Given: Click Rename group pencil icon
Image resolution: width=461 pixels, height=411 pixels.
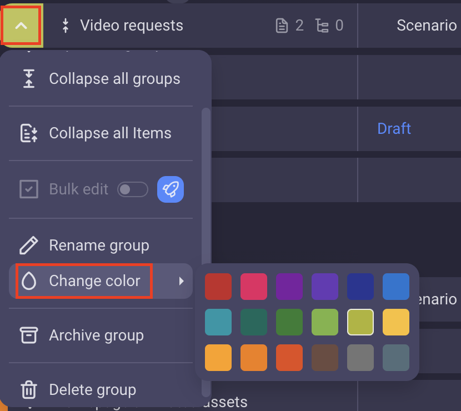Looking at the screenshot, I should point(29,245).
